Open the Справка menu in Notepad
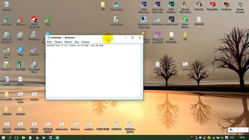Image resolution: width=249 pixels, height=140 pixels. [x=85, y=42]
